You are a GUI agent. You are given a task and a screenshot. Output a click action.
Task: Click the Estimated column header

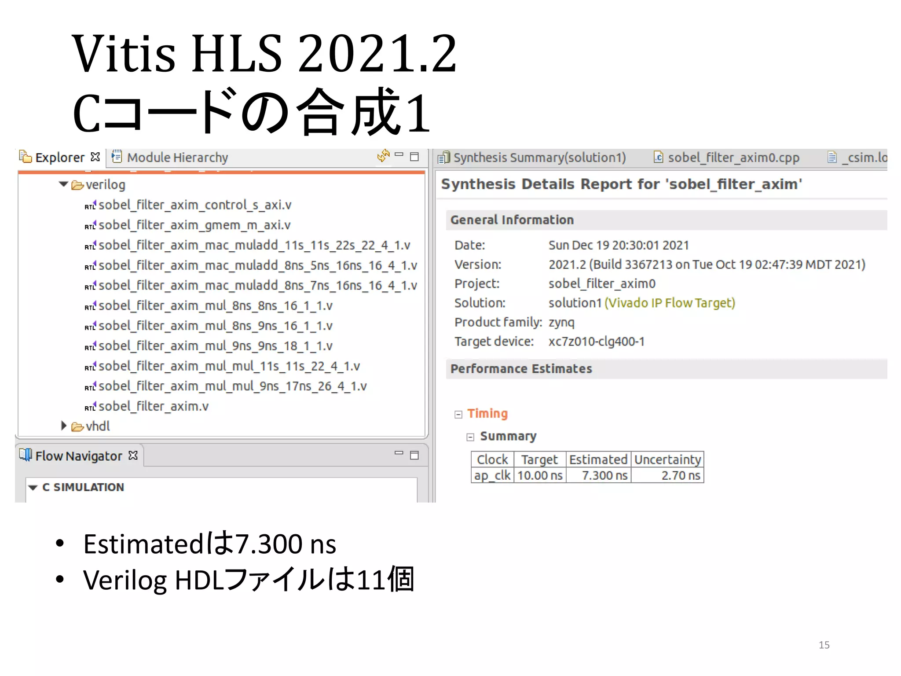(x=598, y=459)
